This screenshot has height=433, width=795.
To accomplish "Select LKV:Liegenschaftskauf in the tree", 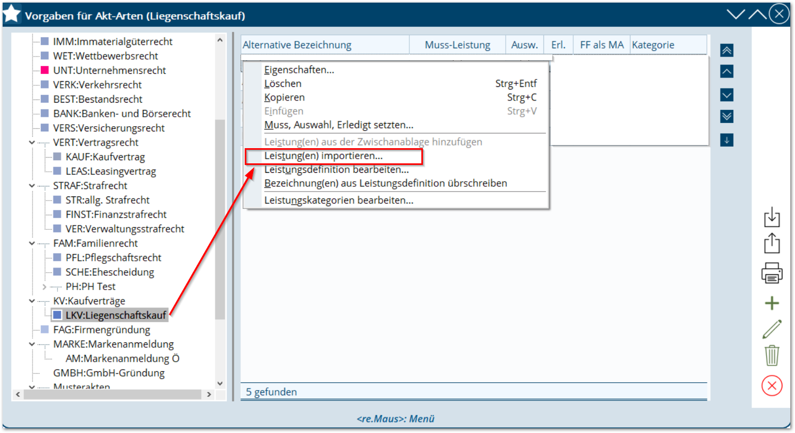I will pyautogui.click(x=115, y=315).
